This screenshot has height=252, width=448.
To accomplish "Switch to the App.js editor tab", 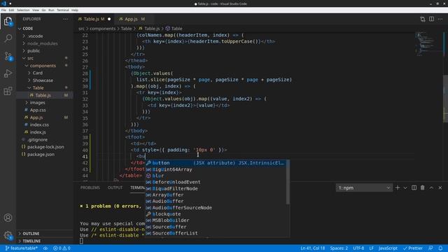I will tap(131, 19).
